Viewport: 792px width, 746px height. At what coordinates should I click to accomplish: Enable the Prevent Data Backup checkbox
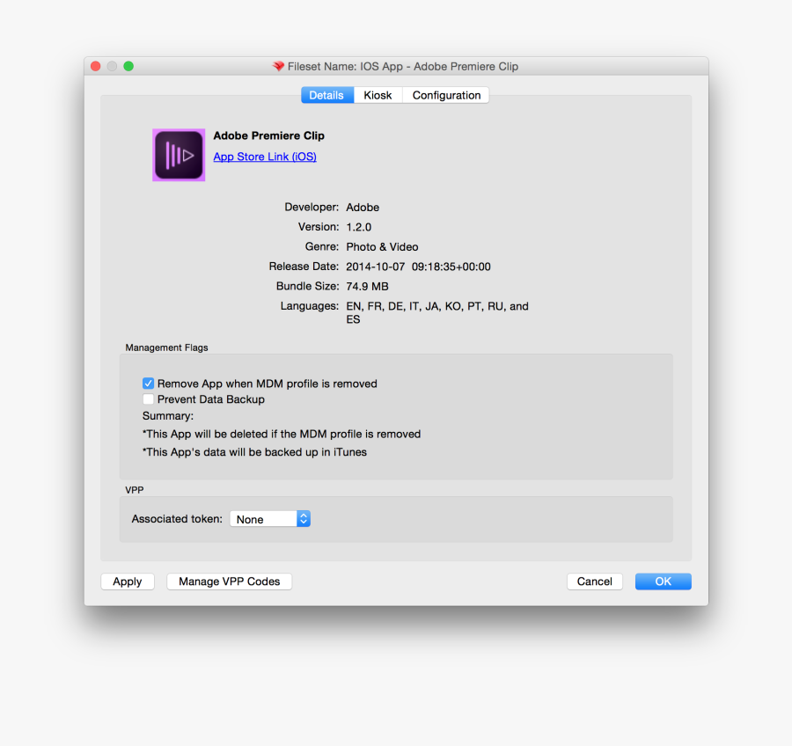pyautogui.click(x=149, y=399)
